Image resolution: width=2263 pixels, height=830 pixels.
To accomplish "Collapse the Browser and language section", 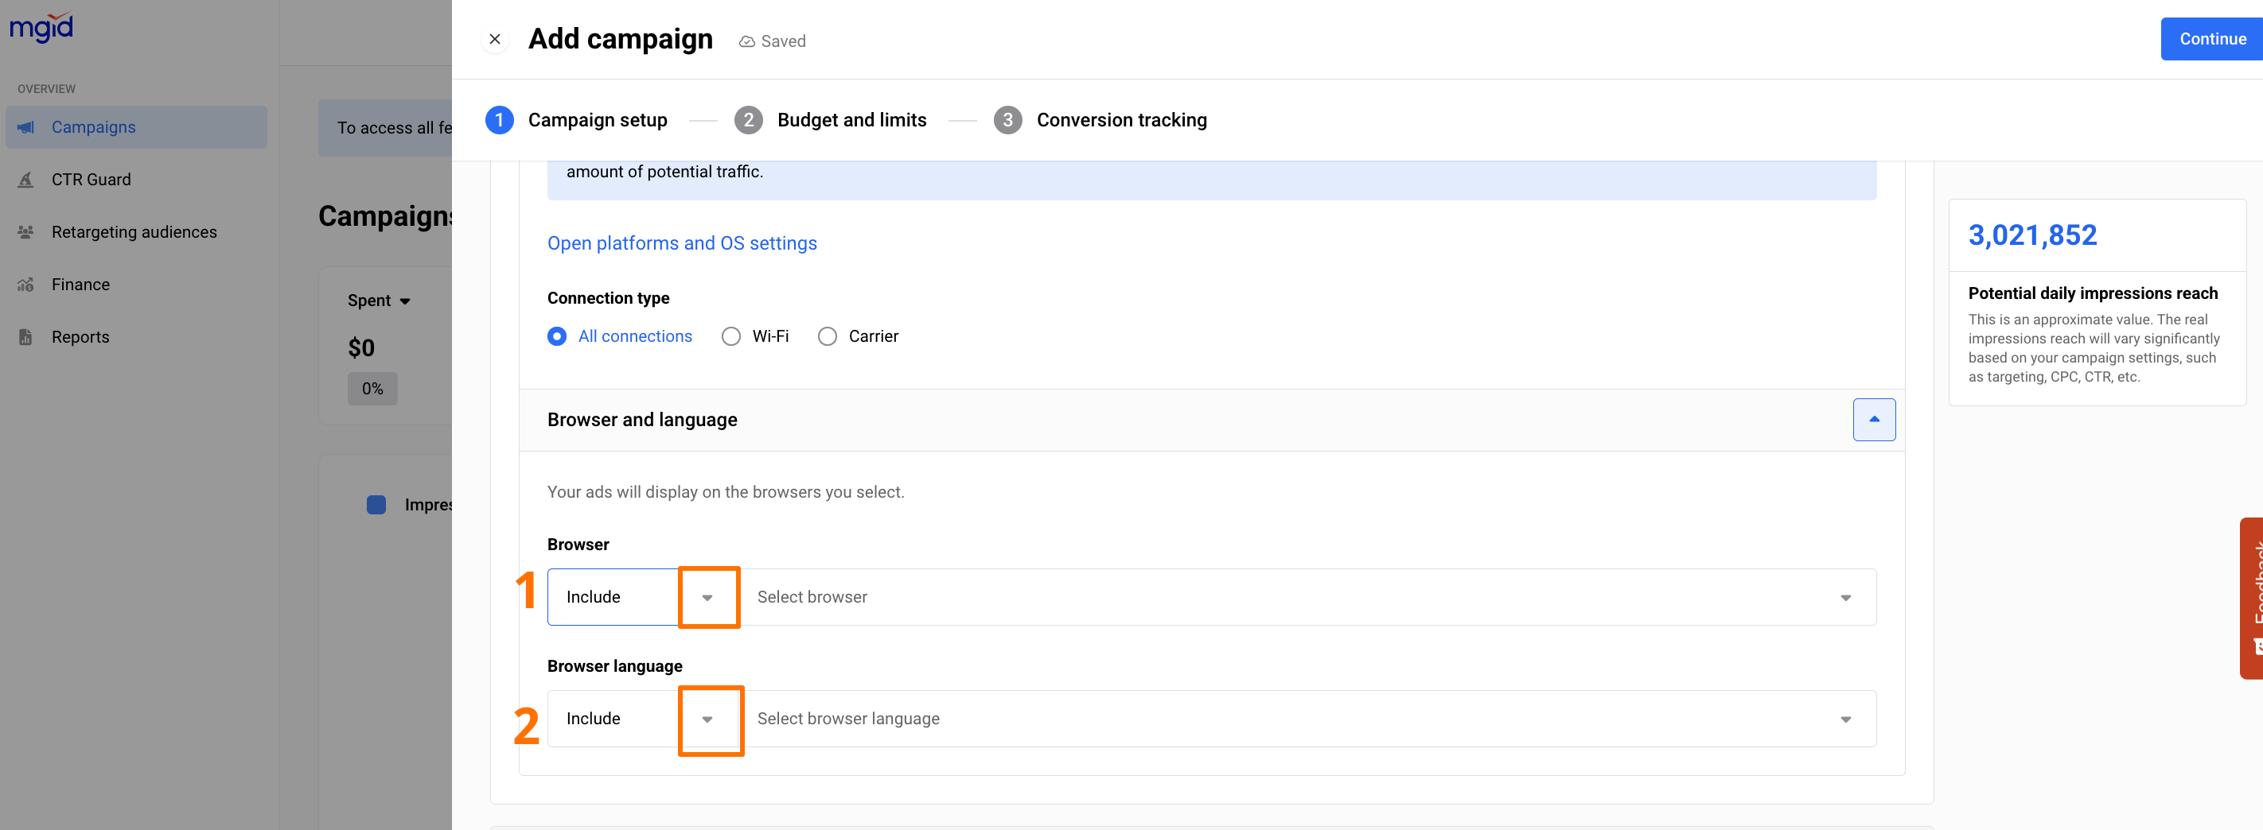I will click(1873, 421).
